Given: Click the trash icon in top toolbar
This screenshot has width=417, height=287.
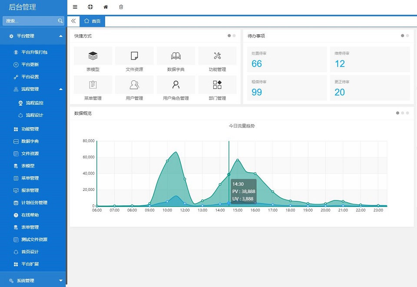Looking at the screenshot, I should point(121,7).
